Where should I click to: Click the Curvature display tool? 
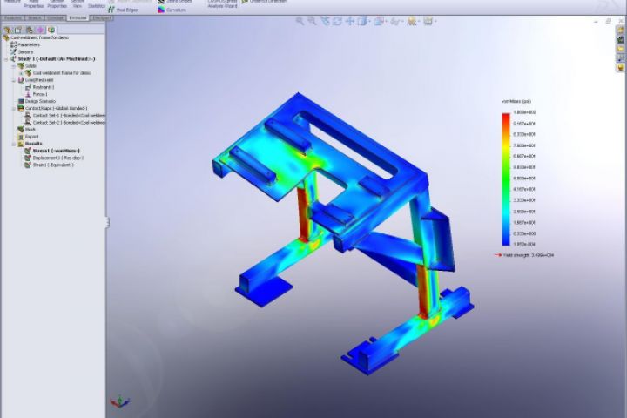[x=172, y=10]
